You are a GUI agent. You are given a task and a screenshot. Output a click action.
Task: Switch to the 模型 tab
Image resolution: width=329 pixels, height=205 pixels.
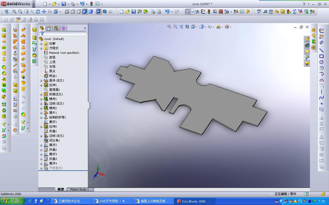pos(61,189)
